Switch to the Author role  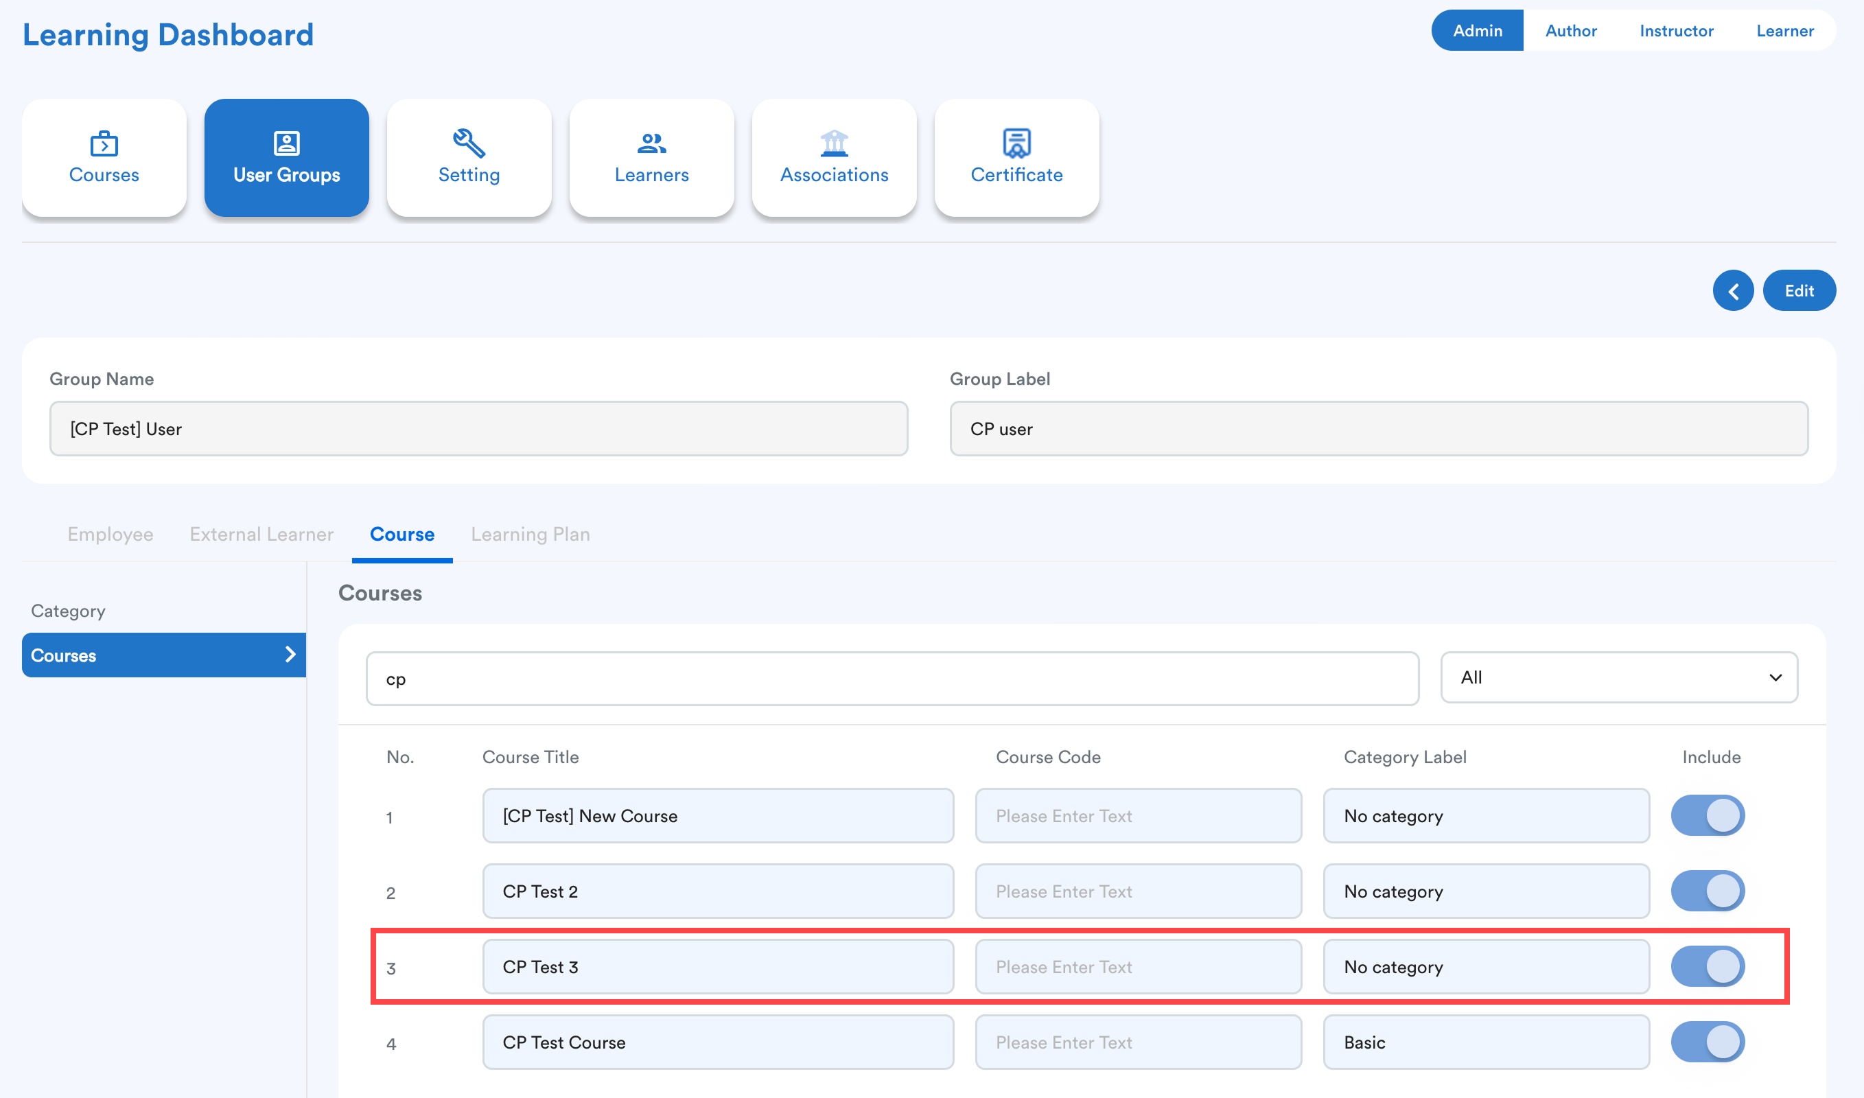coord(1570,31)
